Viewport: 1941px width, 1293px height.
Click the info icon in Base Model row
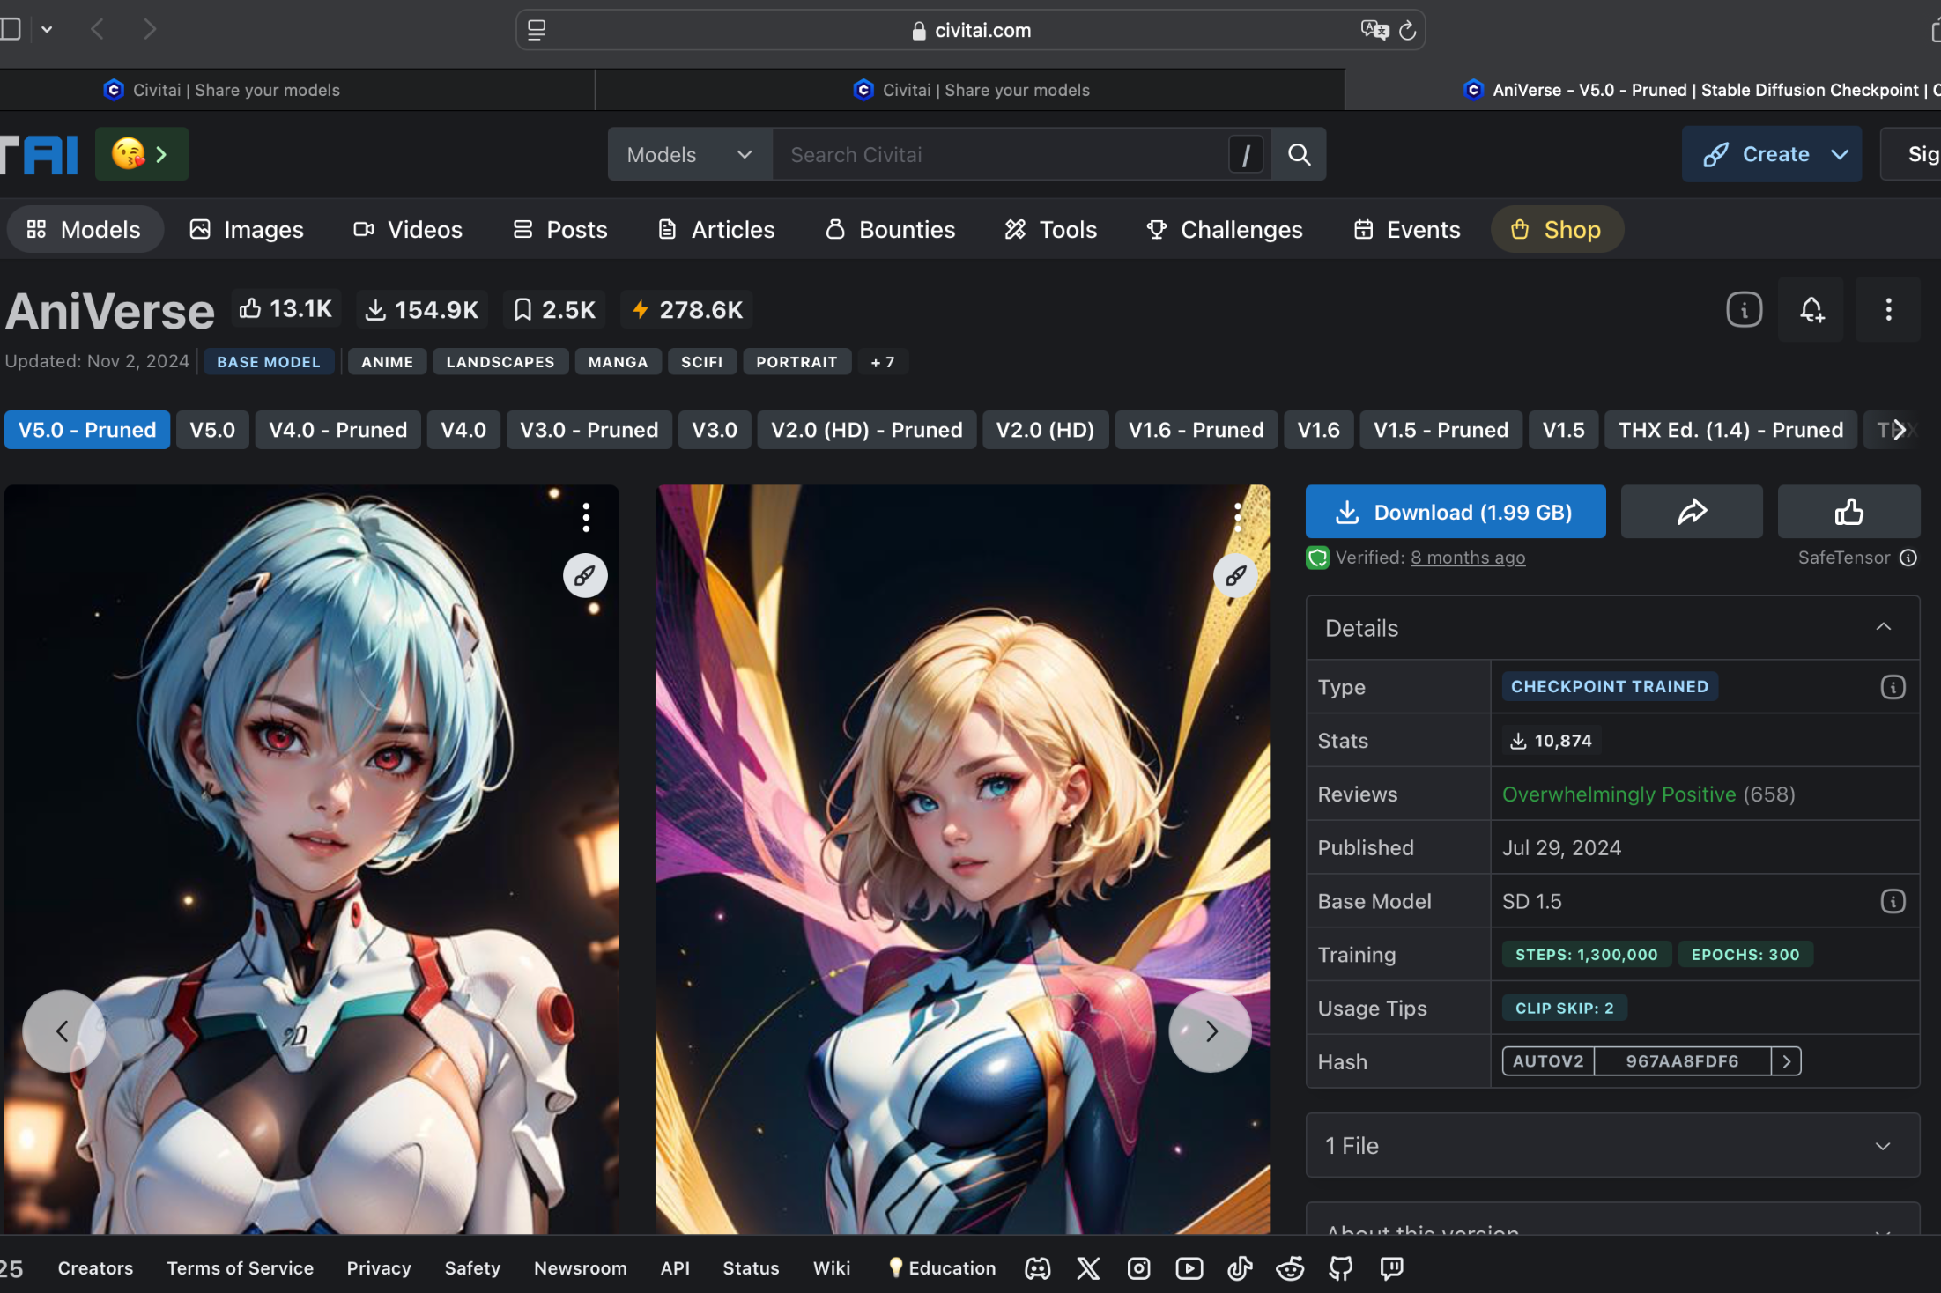click(x=1893, y=901)
